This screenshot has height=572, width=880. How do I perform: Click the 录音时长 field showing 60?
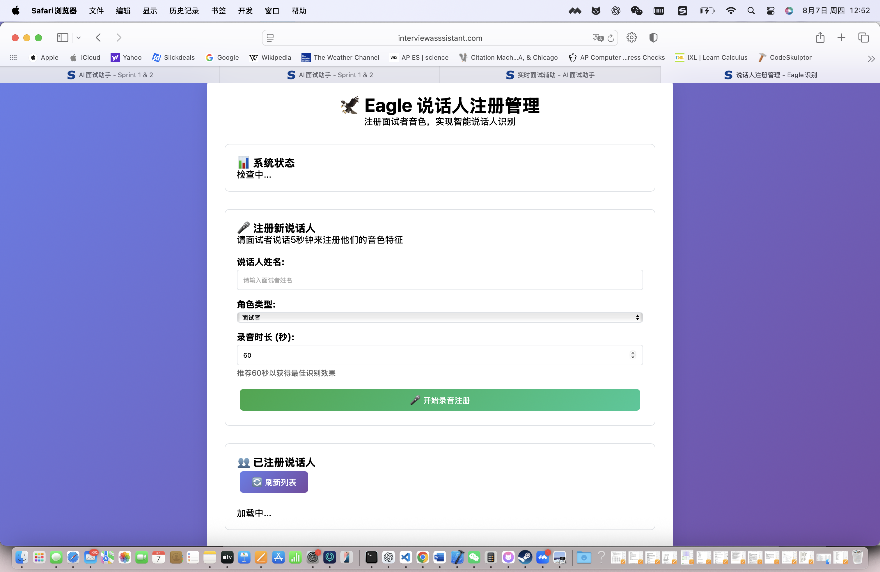[x=440, y=355]
